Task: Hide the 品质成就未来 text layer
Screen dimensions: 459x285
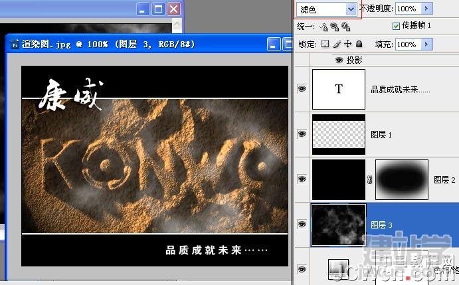Action: (x=302, y=88)
